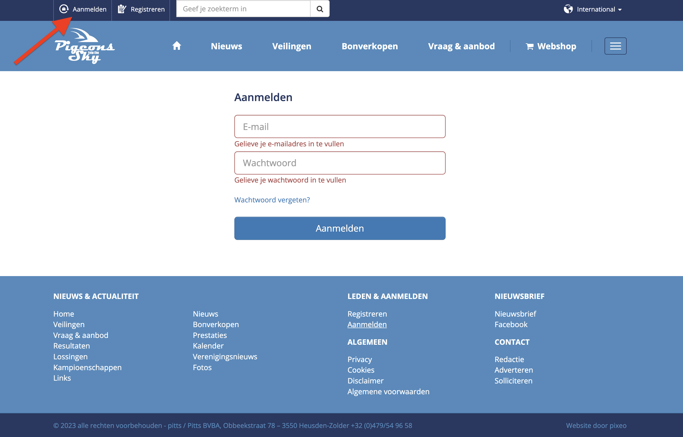683x437 pixels.
Task: Open the hamburger menu button
Action: coord(615,46)
